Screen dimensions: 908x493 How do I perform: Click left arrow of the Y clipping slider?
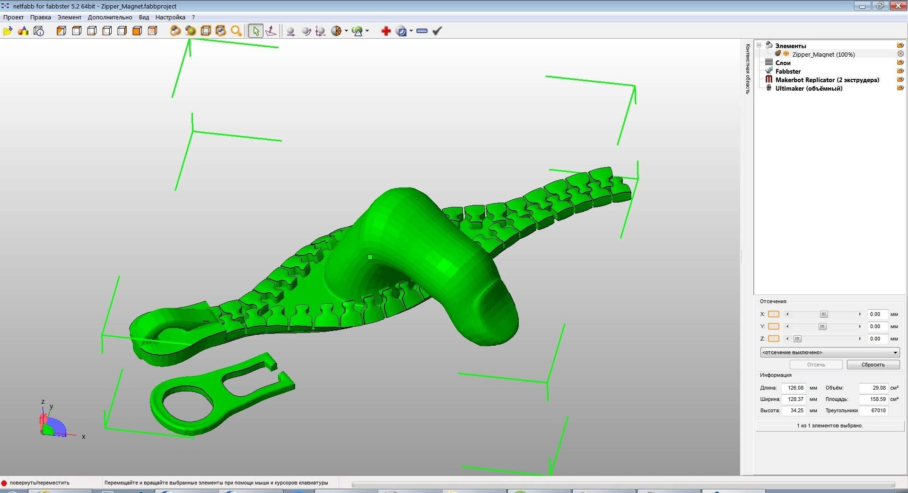click(x=787, y=326)
